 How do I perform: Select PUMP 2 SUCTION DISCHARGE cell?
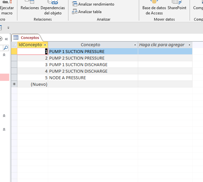[x=93, y=71]
